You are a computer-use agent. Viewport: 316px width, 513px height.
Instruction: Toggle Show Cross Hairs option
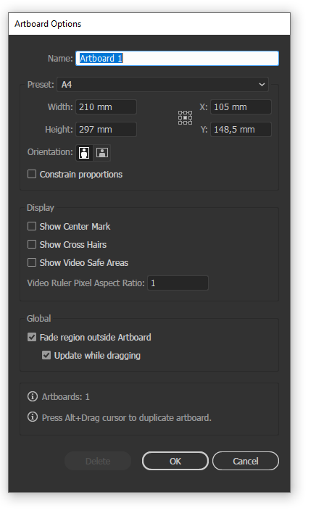click(32, 244)
